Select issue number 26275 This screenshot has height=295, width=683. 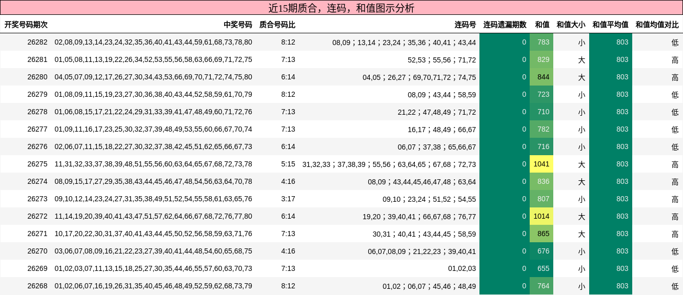tap(37, 164)
